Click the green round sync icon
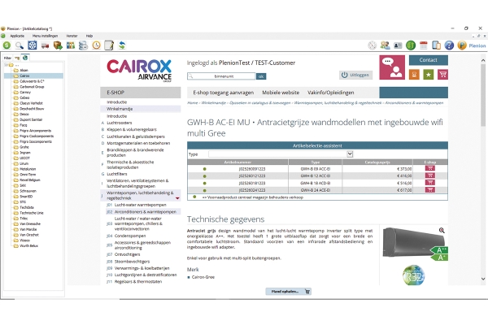This screenshot has width=488, height=325. coord(411,45)
